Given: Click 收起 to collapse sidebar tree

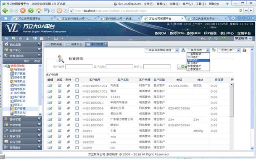Looking at the screenshot, I should point(37,61).
